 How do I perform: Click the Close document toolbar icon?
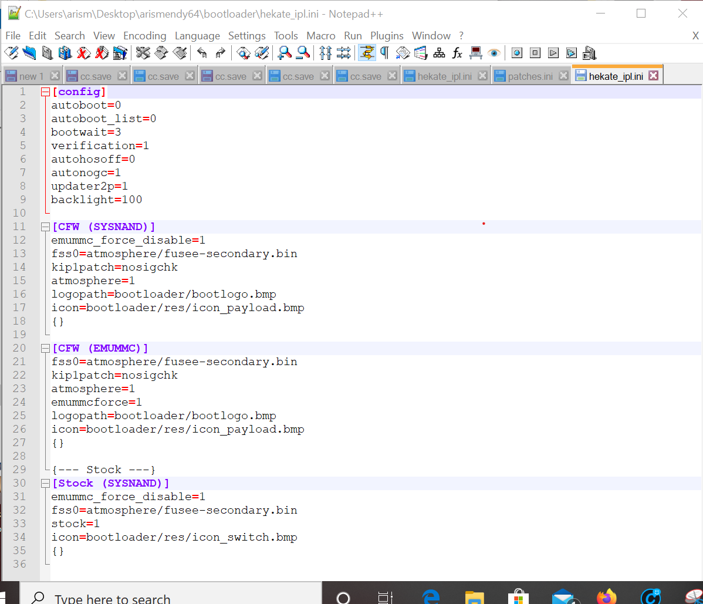(83, 53)
